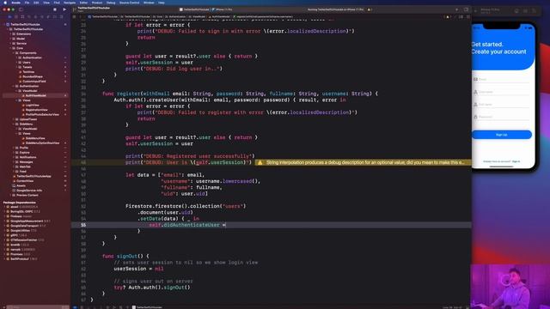The image size is (550, 309).
Task: Open the Editor menu
Action: [x=83, y=3]
